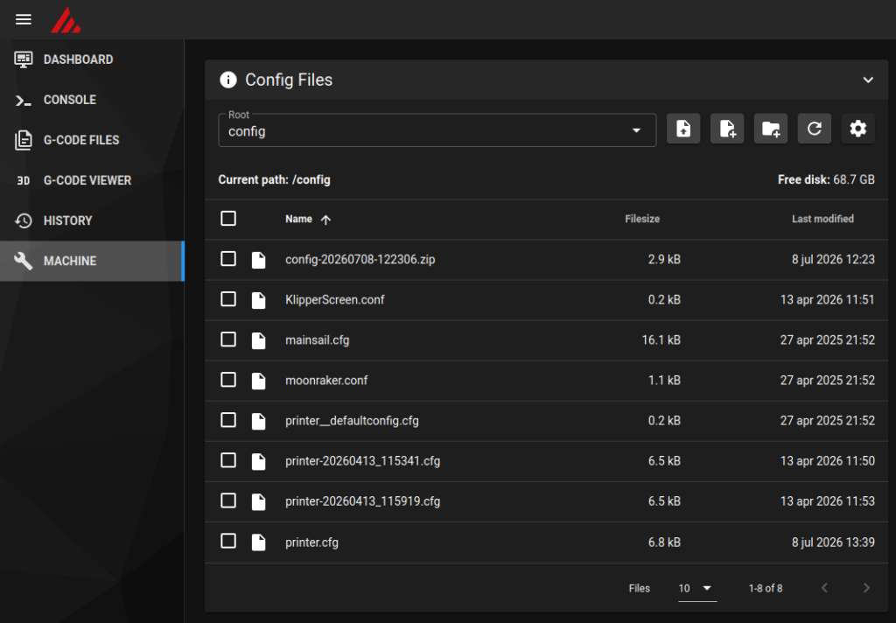
Task: Click the 8 jul 2026 13:39 date
Action: tap(833, 542)
